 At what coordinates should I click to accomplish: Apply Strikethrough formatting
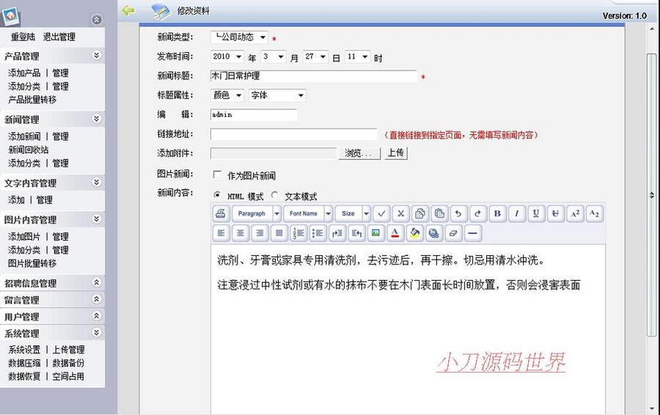tap(556, 213)
